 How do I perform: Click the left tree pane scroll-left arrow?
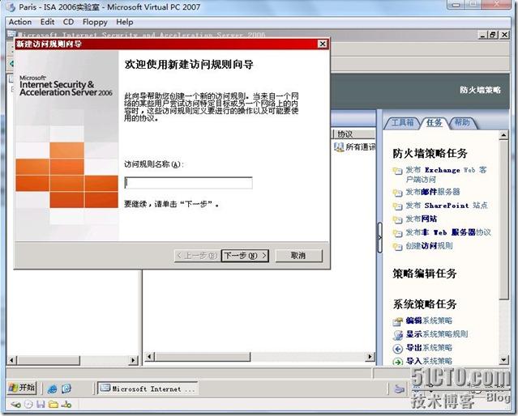point(11,360)
